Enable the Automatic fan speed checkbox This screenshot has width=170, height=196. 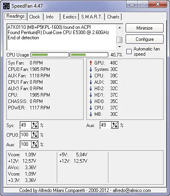point(129,51)
